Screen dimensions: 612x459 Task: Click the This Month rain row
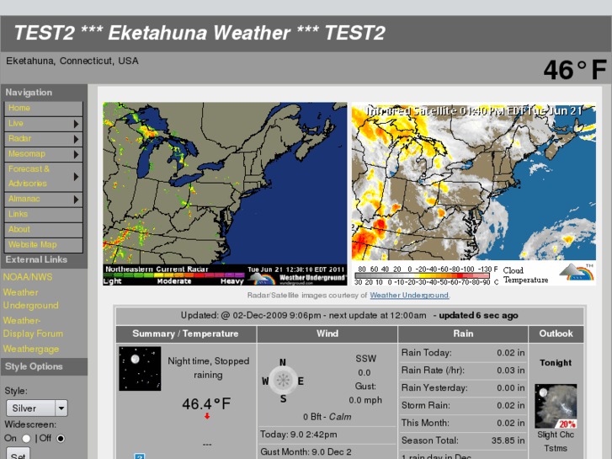tap(463, 423)
